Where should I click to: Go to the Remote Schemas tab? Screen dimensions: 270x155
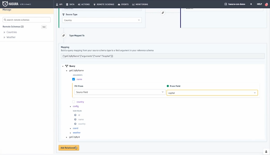coord(104,4)
